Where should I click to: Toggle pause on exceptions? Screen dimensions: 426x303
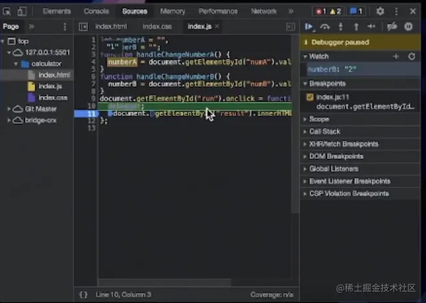[408, 27]
